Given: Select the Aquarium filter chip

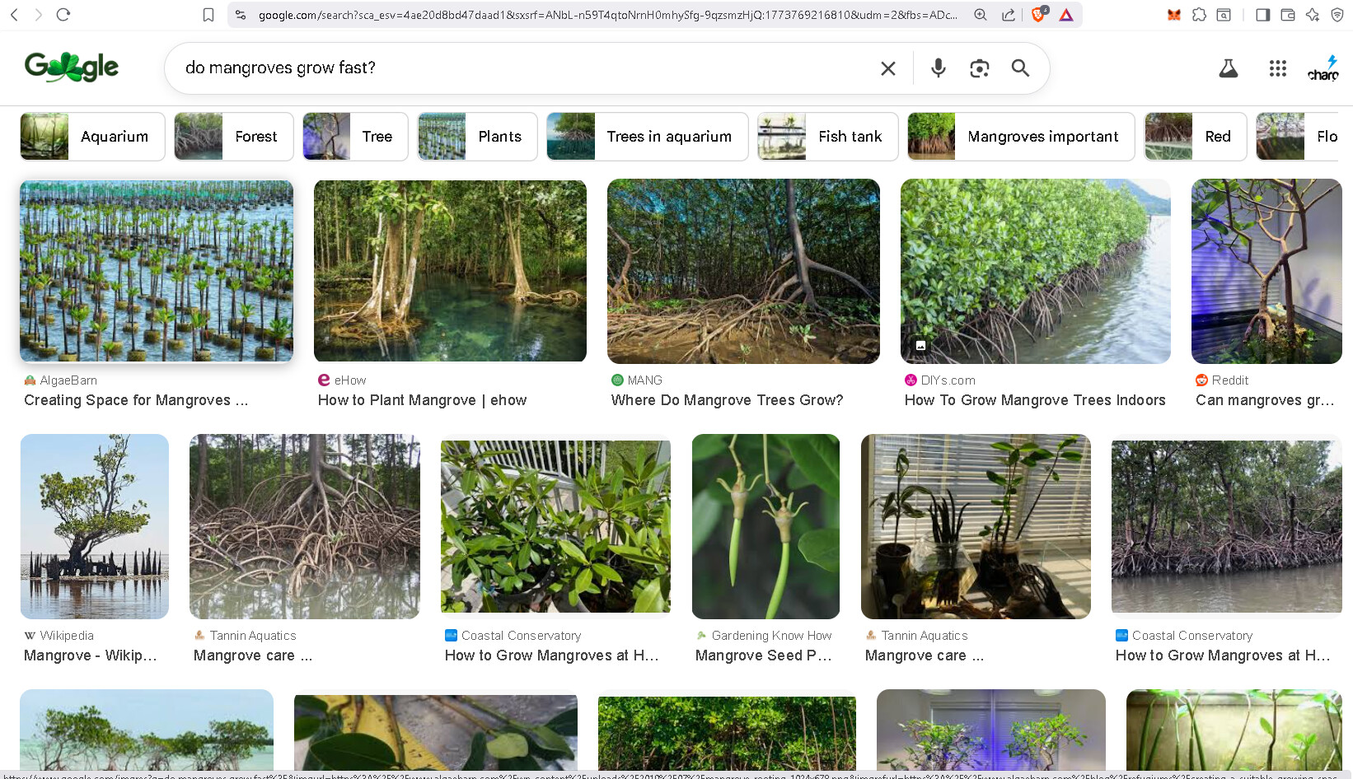Looking at the screenshot, I should pos(92,137).
